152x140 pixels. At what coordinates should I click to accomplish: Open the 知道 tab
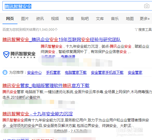(70, 19)
